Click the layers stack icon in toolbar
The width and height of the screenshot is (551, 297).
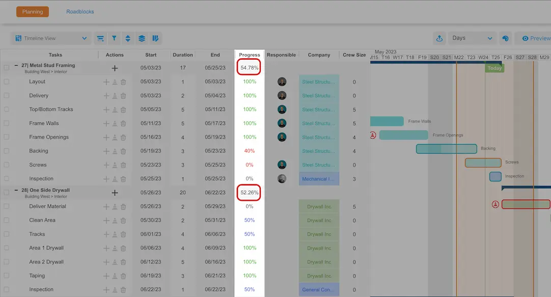[x=142, y=38]
